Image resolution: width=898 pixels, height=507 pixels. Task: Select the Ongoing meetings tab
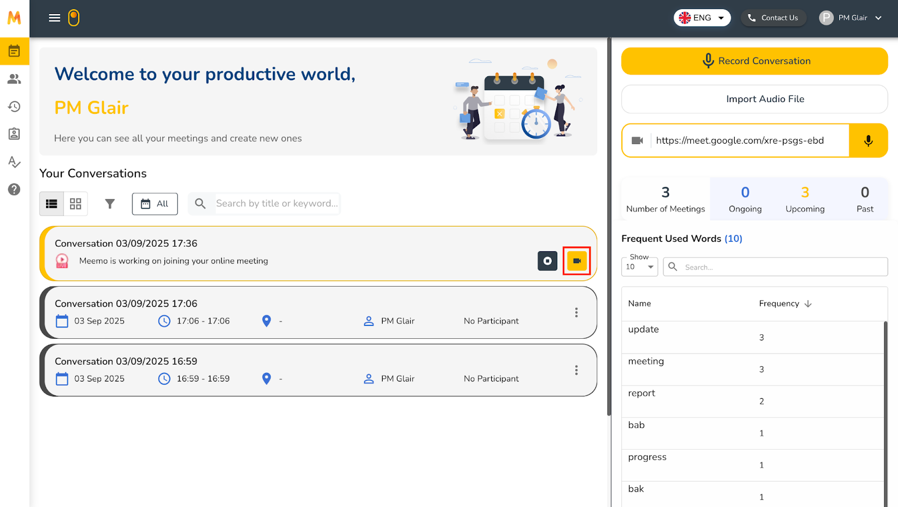click(x=745, y=199)
